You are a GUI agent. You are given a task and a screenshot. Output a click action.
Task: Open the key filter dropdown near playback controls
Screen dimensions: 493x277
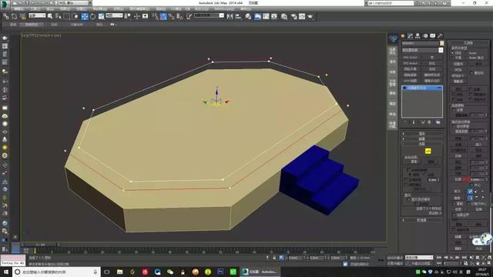419,258
